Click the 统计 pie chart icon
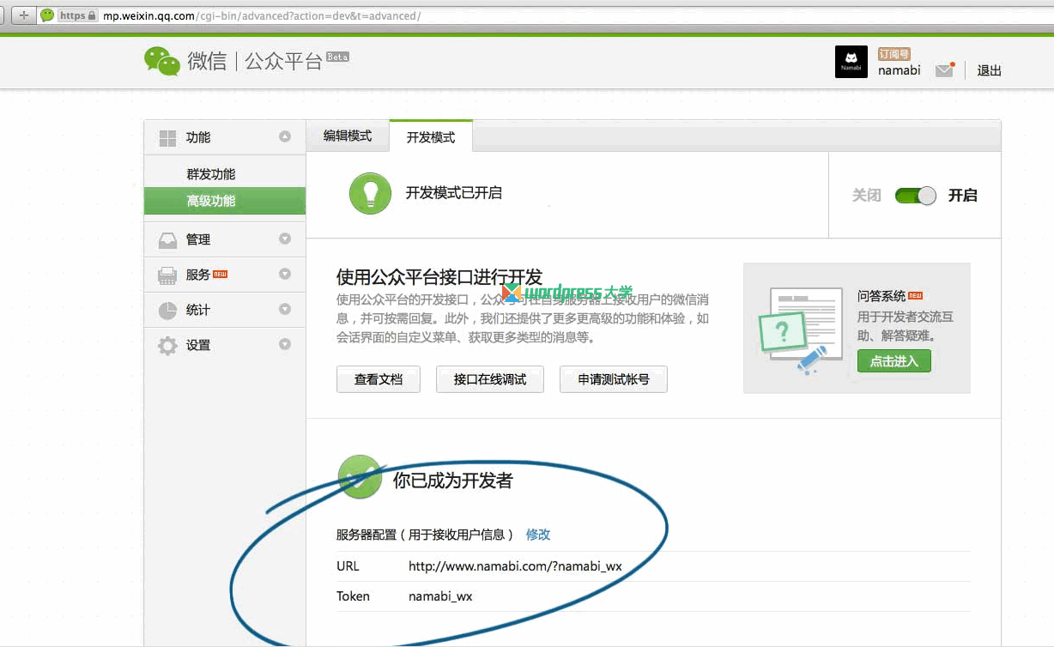 pyautogui.click(x=167, y=311)
